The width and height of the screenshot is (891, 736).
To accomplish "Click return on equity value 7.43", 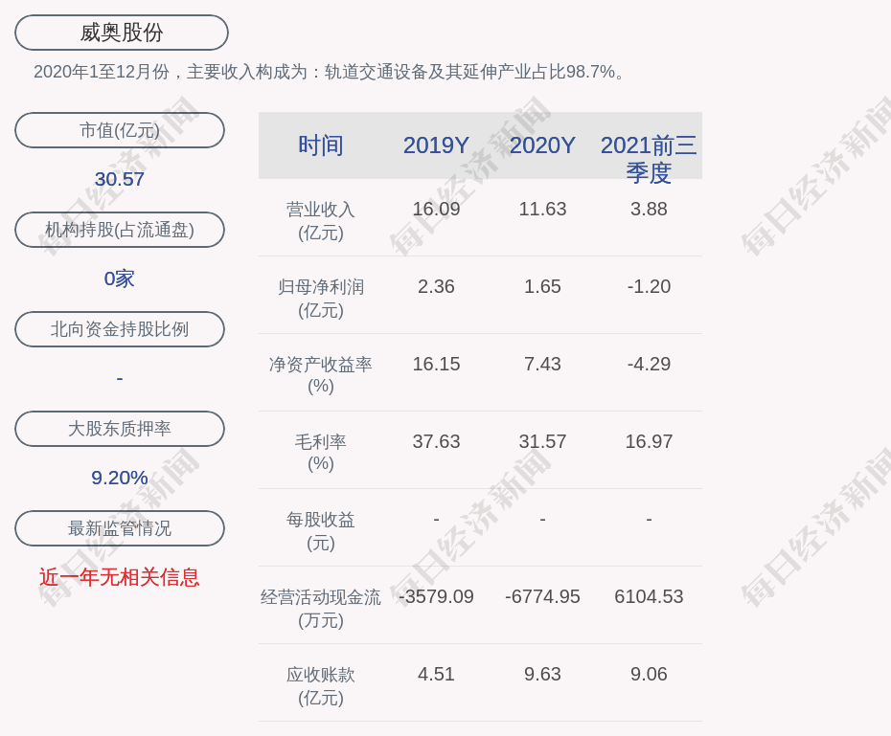I will 542,364.
